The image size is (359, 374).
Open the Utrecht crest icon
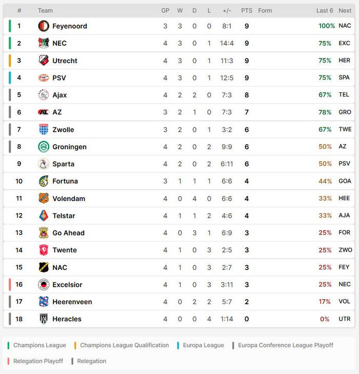click(44, 61)
